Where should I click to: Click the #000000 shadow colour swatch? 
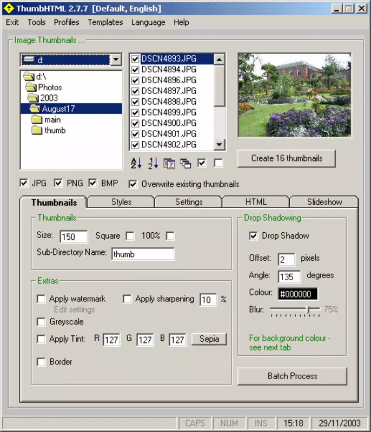point(297,294)
